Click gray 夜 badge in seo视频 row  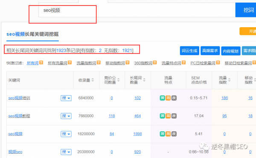point(174,134)
